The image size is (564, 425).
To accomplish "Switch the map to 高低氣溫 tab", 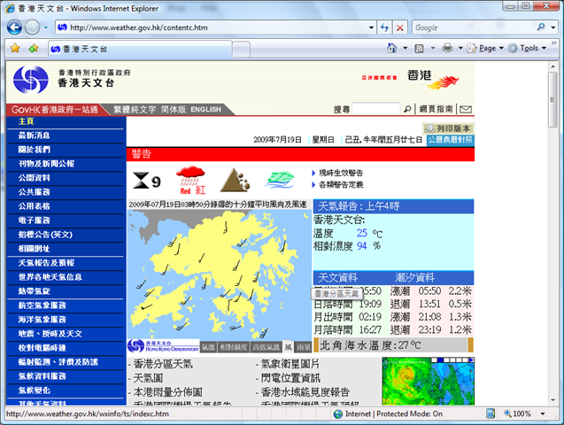I will [266, 347].
